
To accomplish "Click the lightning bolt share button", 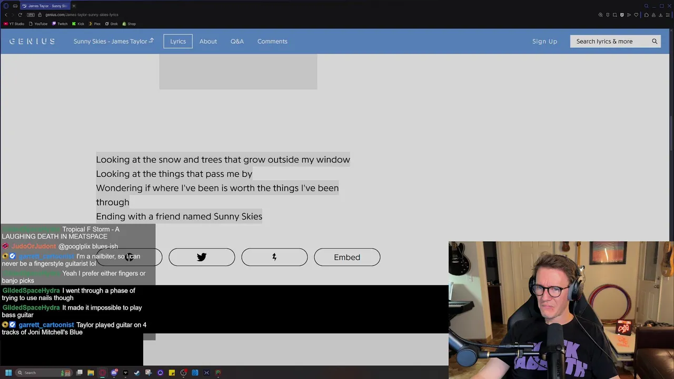I will click(x=274, y=257).
